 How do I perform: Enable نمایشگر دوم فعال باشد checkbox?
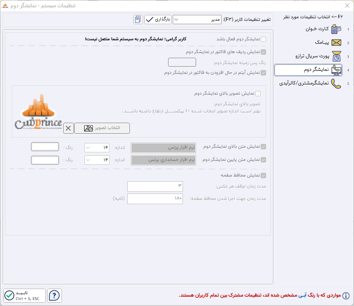tap(263, 39)
